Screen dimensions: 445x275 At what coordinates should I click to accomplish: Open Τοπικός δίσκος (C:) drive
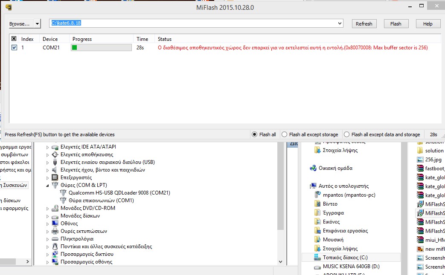(346, 258)
